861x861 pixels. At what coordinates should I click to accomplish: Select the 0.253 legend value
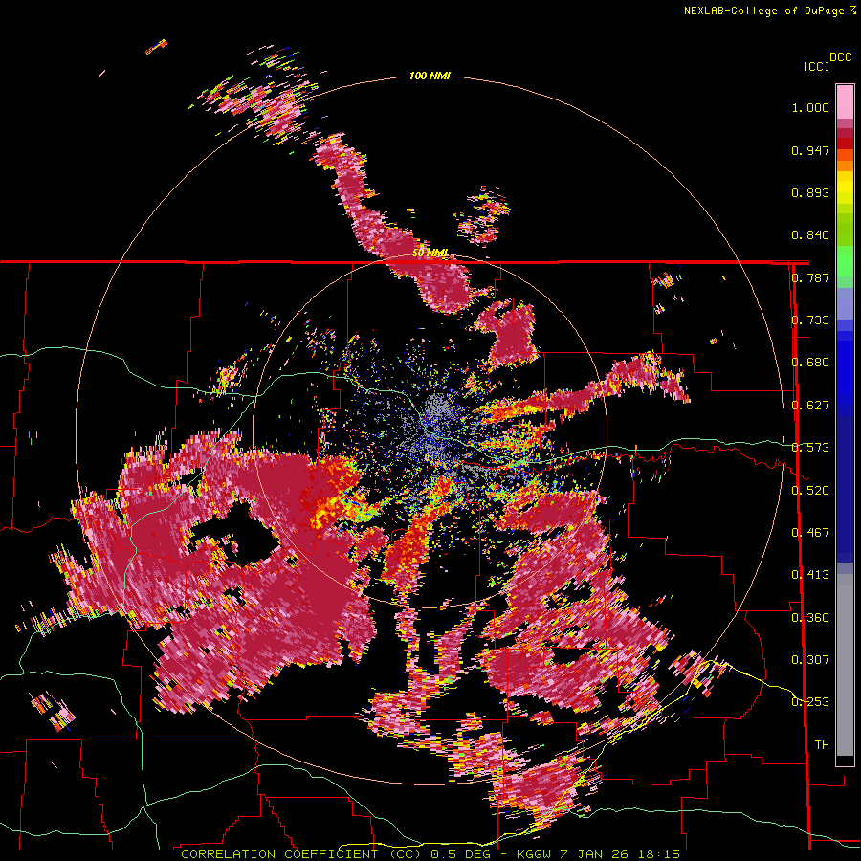click(810, 702)
